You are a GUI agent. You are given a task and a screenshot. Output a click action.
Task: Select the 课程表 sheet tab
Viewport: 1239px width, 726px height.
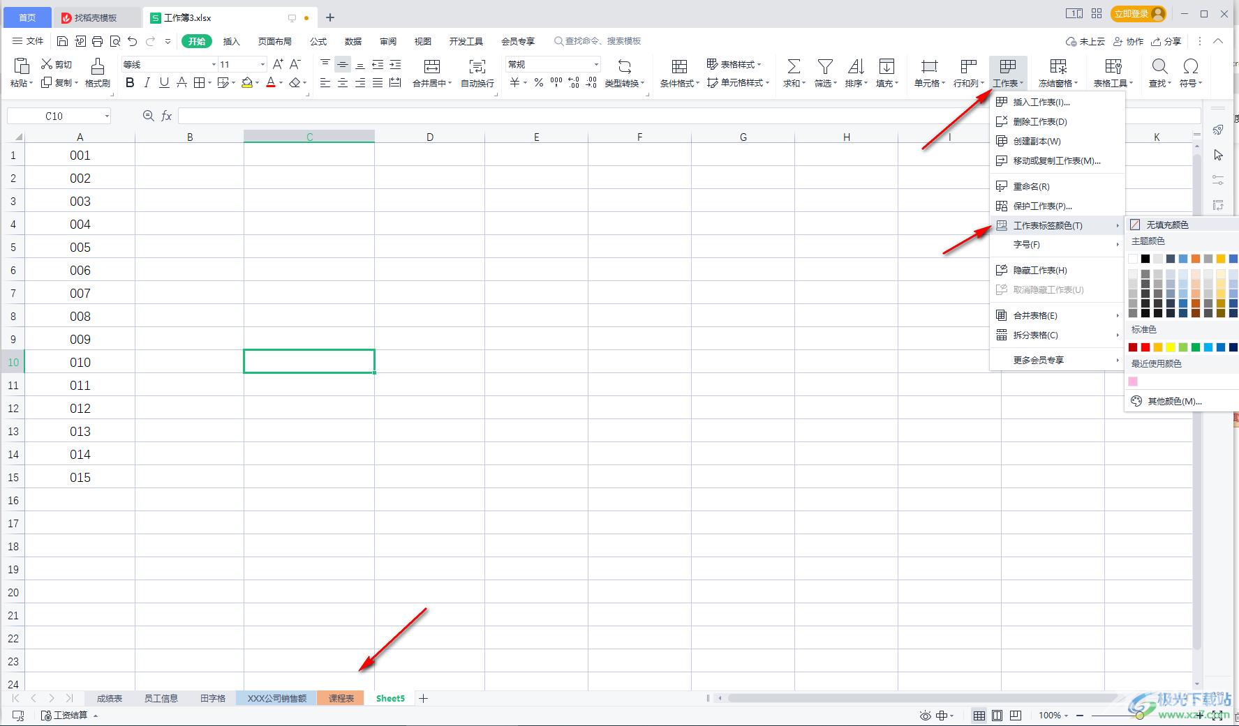pos(341,698)
